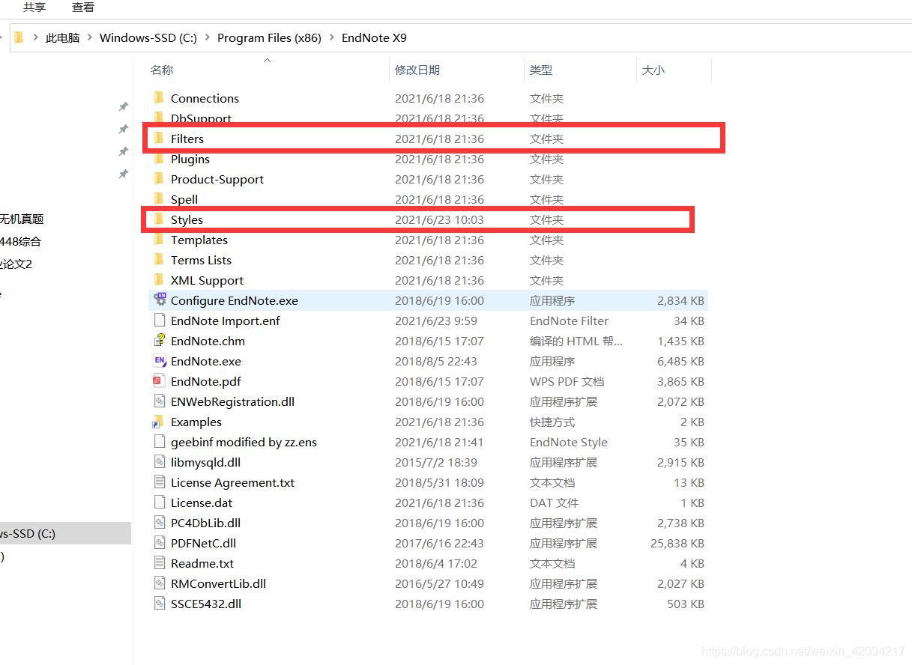The image size is (912, 665).
Task: Select the DbSupport folder name
Action: (x=201, y=118)
